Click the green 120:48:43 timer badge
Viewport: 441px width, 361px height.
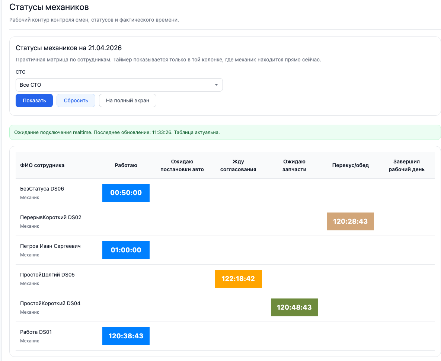pos(294,307)
